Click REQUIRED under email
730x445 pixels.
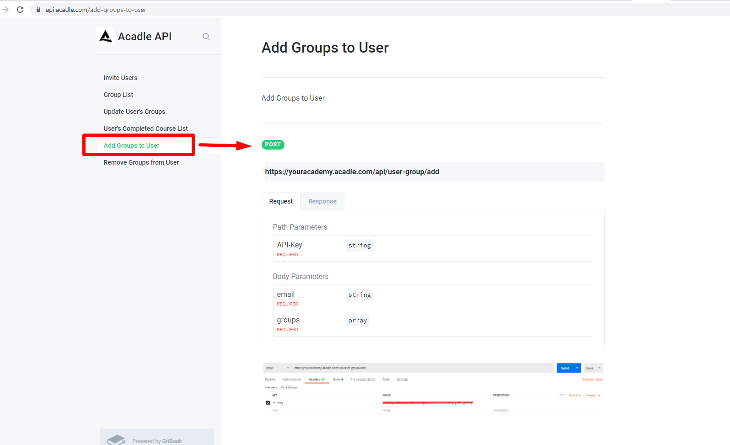pyautogui.click(x=288, y=304)
